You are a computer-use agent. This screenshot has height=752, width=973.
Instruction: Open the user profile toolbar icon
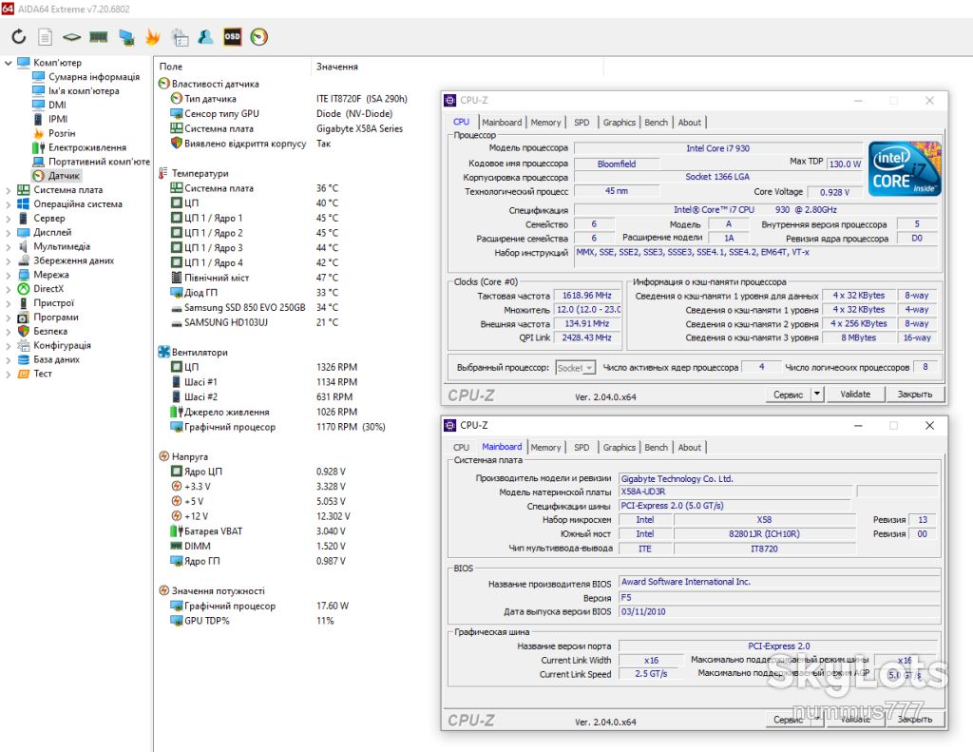pyautogui.click(x=205, y=37)
